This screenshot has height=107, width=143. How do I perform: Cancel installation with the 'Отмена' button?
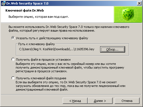click(x=127, y=101)
